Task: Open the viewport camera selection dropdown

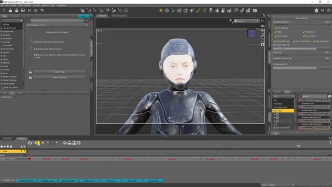Action: point(246,21)
